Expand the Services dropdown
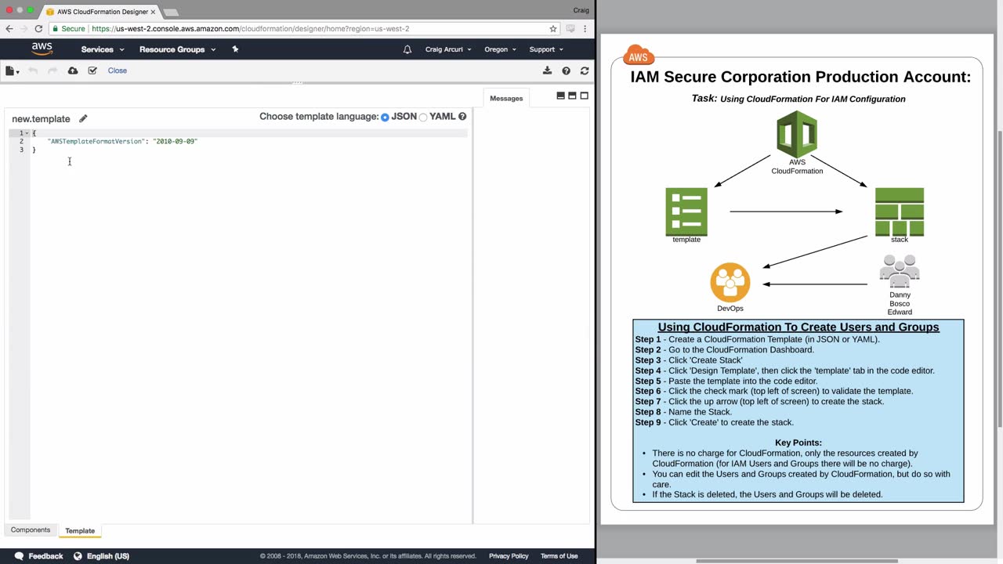Screen dimensions: 1003x564 coord(103,49)
